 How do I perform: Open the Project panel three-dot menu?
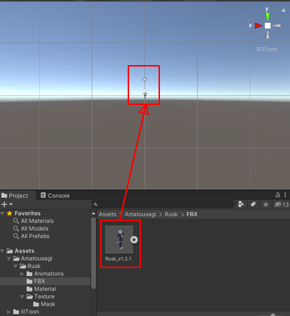click(285, 195)
